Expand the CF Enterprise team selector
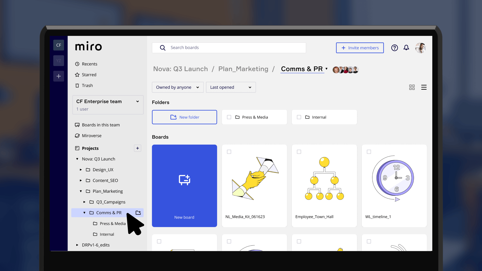The image size is (482, 271). tap(108, 105)
